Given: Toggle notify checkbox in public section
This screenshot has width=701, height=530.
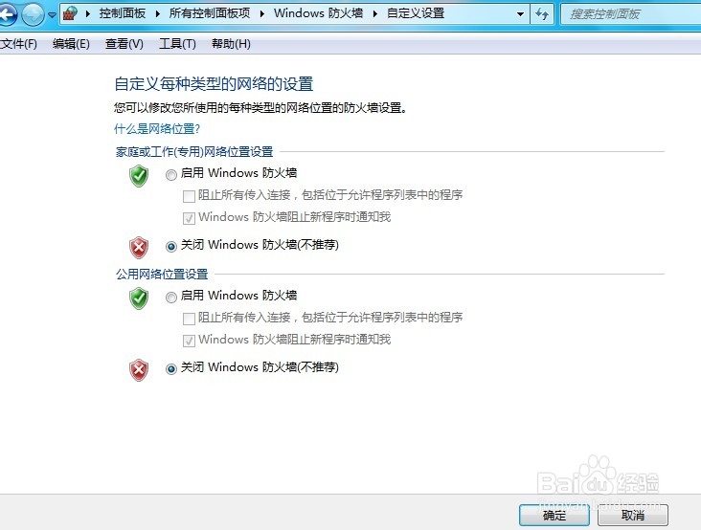Looking at the screenshot, I should (x=189, y=341).
